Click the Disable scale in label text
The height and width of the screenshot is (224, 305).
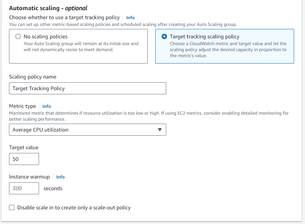74,207
